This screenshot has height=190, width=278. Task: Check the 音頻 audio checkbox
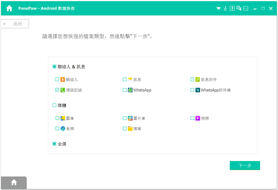57,129
